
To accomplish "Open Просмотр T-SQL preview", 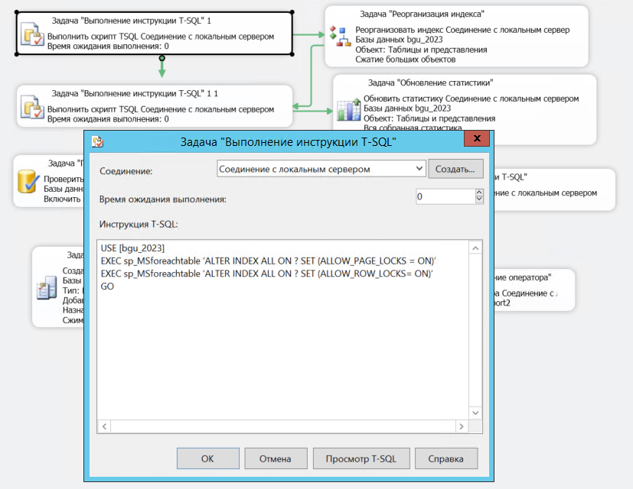I will pos(361,459).
